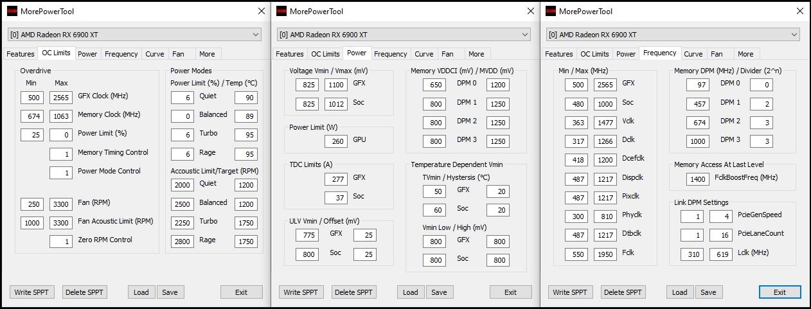This screenshot has width=811, height=309.
Task: Select Fclk max field 1950
Action: coord(605,254)
